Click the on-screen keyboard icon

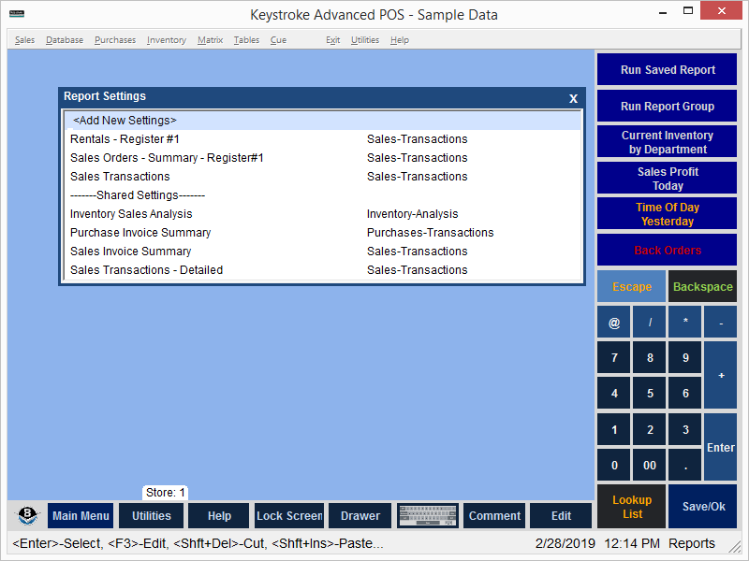[428, 516]
